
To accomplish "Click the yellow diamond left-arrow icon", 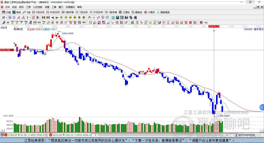I will [61, 18].
